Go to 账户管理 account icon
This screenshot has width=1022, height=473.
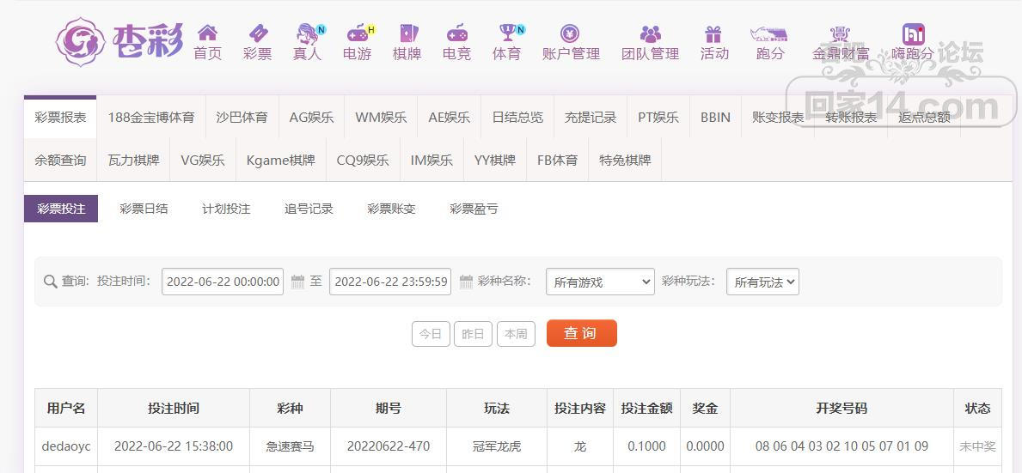[x=570, y=33]
